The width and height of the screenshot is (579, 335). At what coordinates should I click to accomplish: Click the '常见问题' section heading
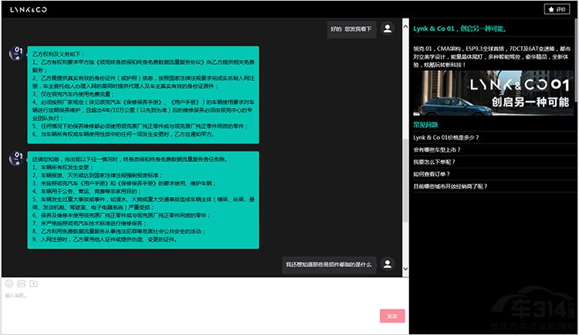(x=425, y=124)
